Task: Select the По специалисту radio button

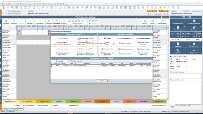Action: 7,11
